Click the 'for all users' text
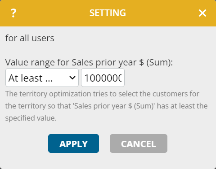The width and height of the screenshot is (216, 169). click(30, 38)
